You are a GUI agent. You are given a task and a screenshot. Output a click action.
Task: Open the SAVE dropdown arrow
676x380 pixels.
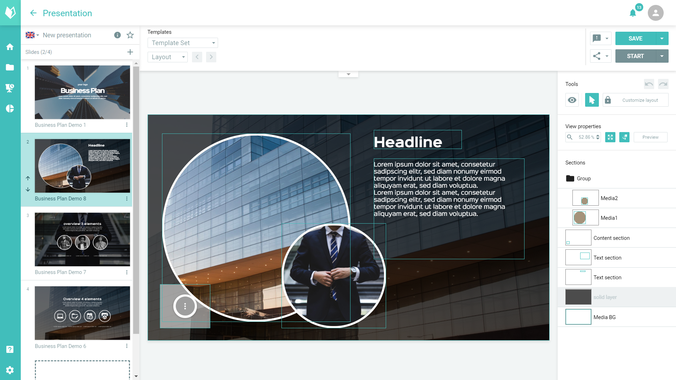(662, 38)
